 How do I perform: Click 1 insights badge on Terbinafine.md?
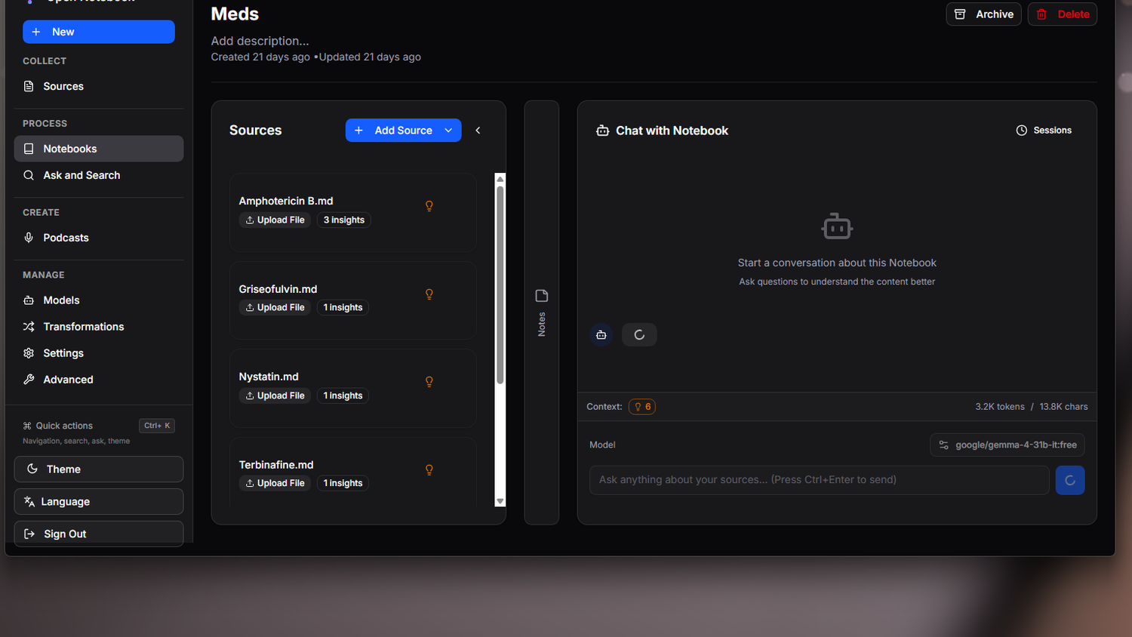point(343,484)
